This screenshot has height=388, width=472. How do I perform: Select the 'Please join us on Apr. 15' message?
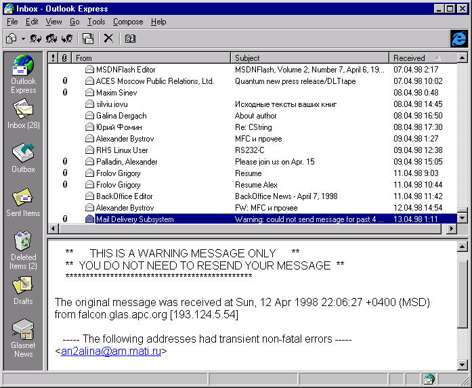253,162
